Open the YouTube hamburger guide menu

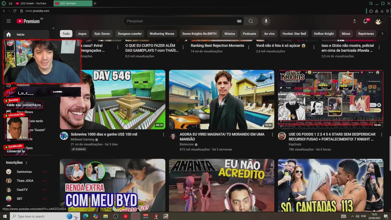pos(9,21)
